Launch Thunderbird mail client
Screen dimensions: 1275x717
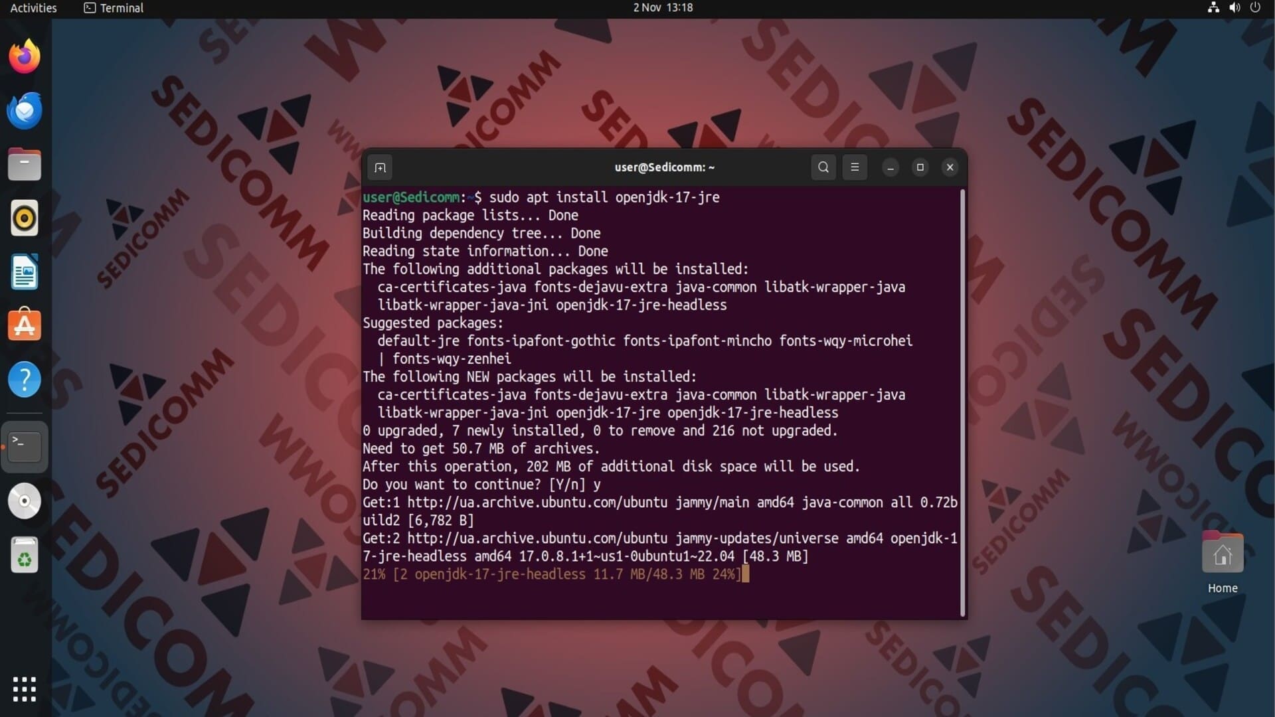[25, 110]
